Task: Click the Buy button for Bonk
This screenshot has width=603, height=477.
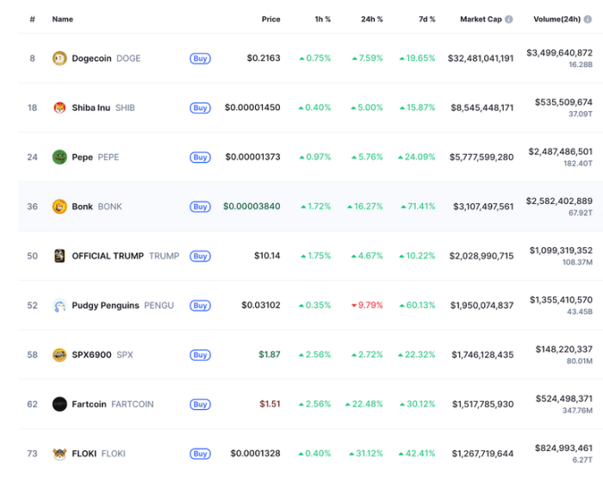Action: 200,207
